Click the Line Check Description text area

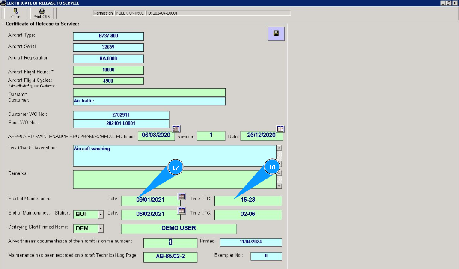pos(175,155)
